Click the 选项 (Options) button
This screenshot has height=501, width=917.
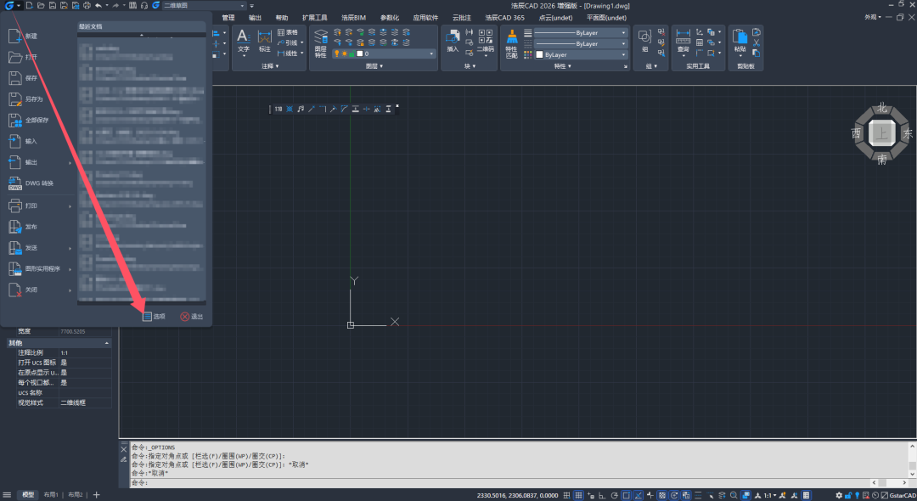(x=154, y=316)
